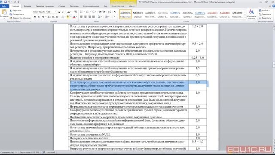Open change case Aa dropdown

(x=69, y=12)
